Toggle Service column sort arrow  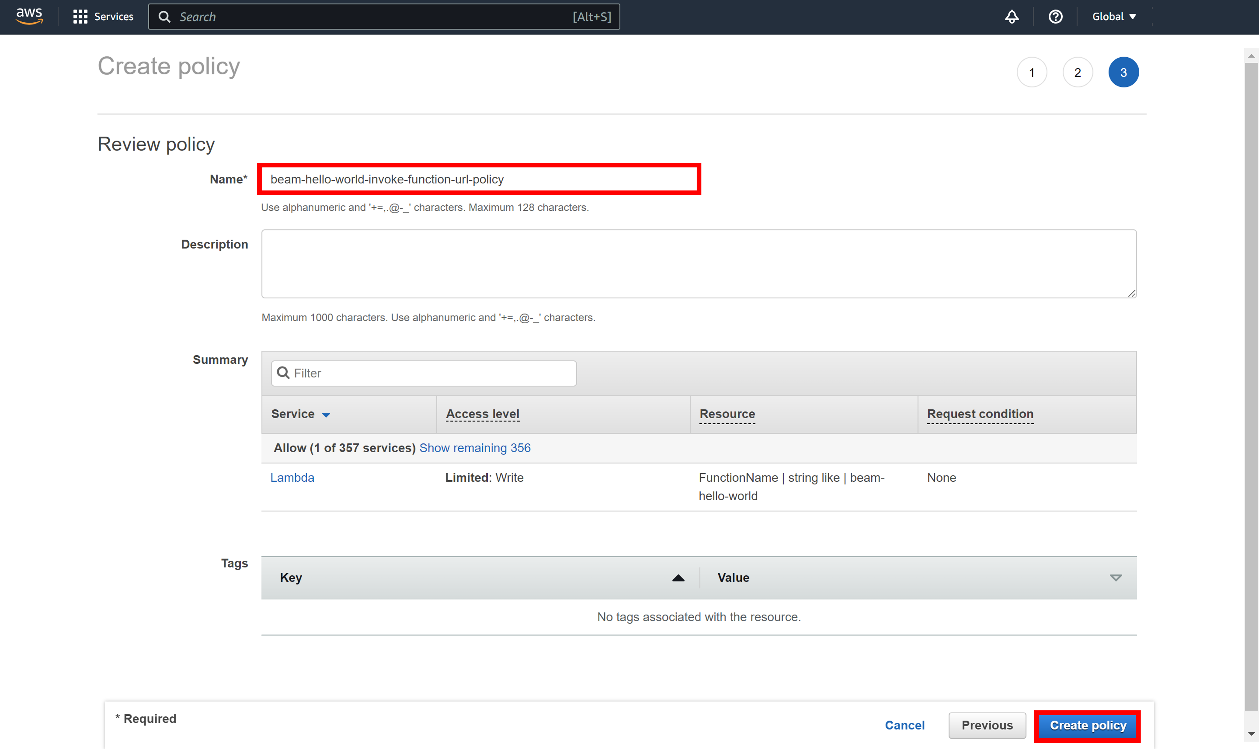coord(326,414)
